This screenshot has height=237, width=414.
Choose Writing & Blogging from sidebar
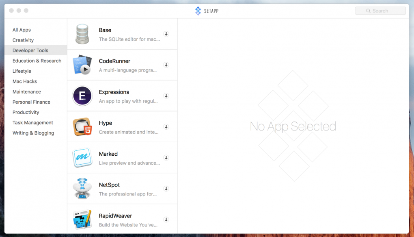click(33, 133)
